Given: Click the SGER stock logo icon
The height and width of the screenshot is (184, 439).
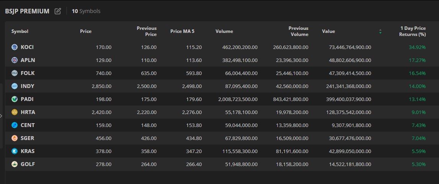Looking at the screenshot, I should pos(15,138).
